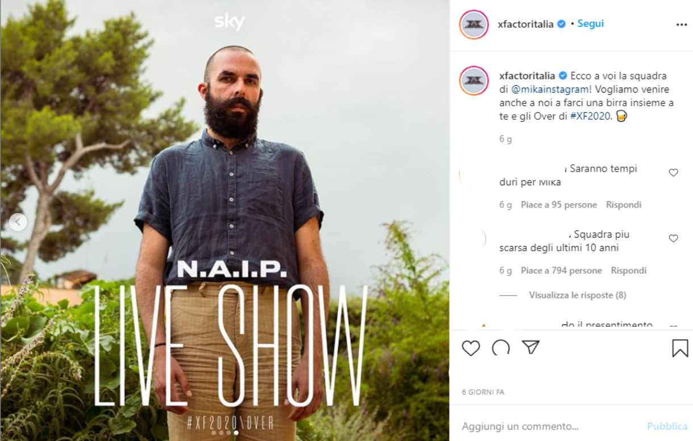693x441 pixels.
Task: Open comment bubble icon under post
Action: click(x=500, y=348)
